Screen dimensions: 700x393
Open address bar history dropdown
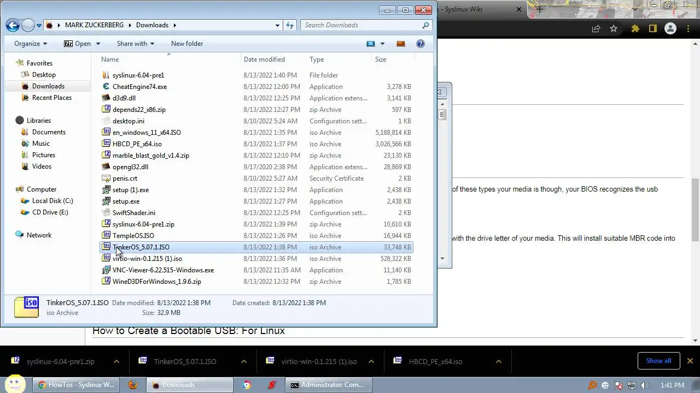pyautogui.click(x=278, y=25)
